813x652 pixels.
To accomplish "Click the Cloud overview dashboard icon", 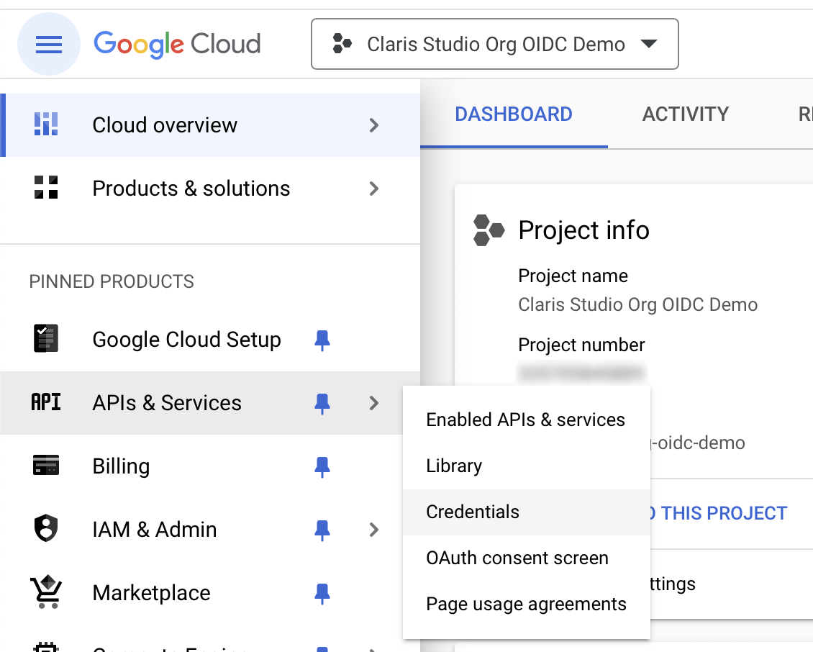I will tap(45, 124).
